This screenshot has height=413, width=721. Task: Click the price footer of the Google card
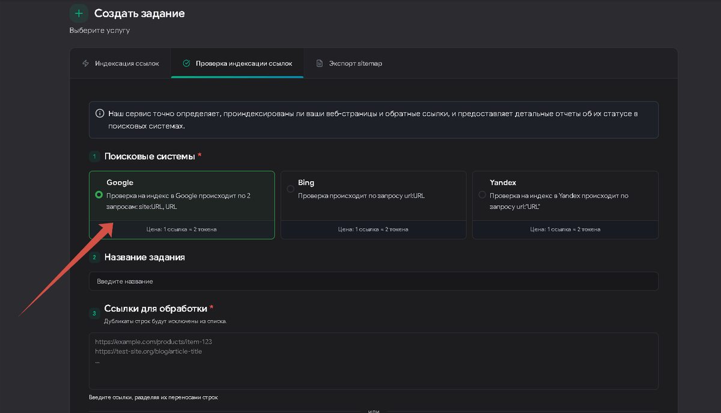[181, 229]
